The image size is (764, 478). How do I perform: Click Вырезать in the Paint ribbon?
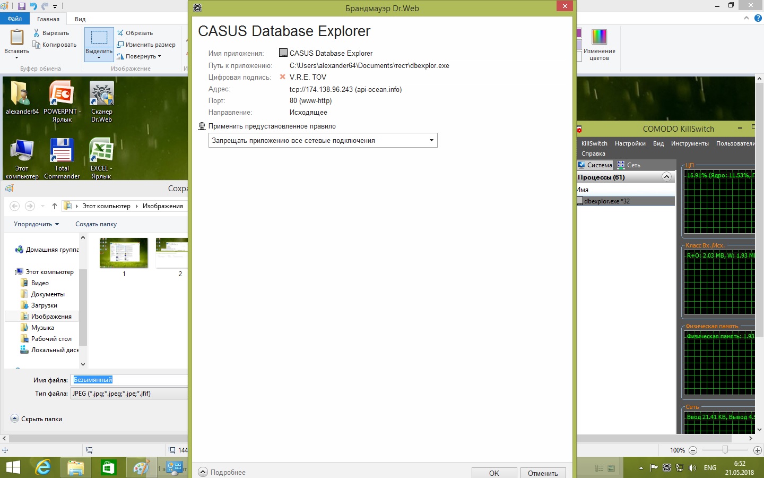point(51,33)
